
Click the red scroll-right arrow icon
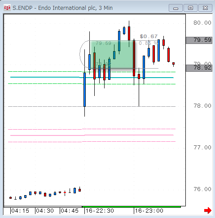pyautogui.click(x=208, y=210)
